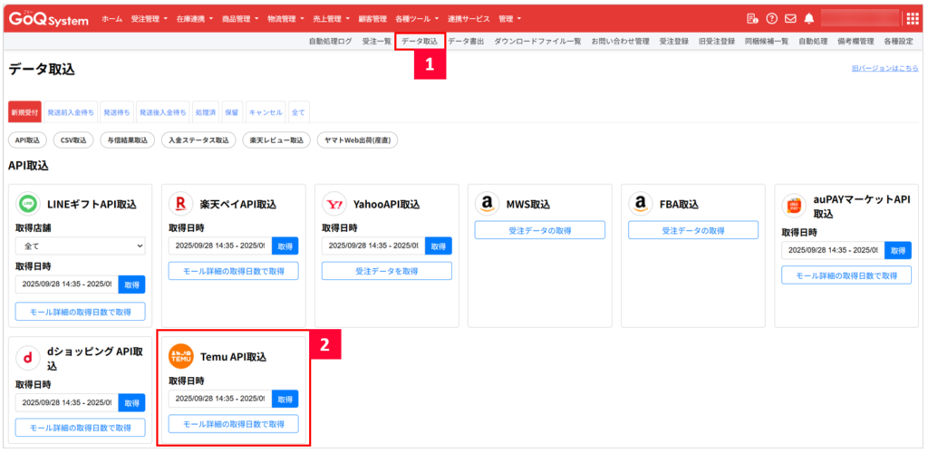The width and height of the screenshot is (928, 453).
Task: Switch to the キャンセル tab
Action: pos(266,112)
